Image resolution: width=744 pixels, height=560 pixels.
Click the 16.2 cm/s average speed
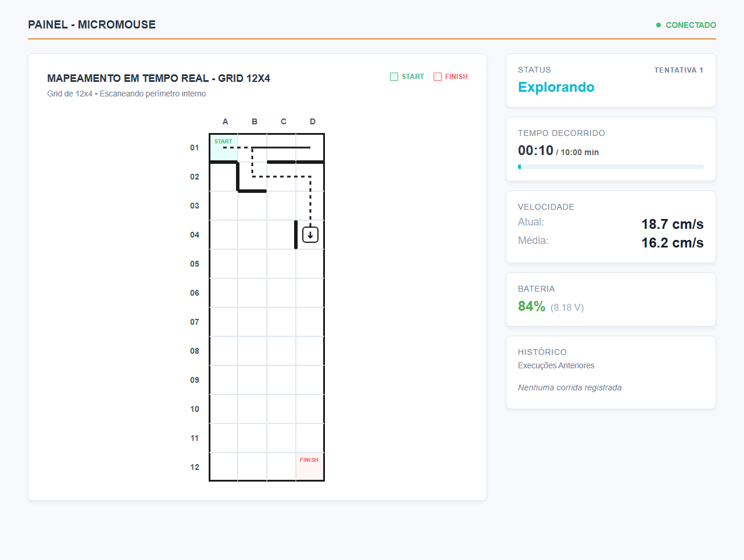[673, 243]
